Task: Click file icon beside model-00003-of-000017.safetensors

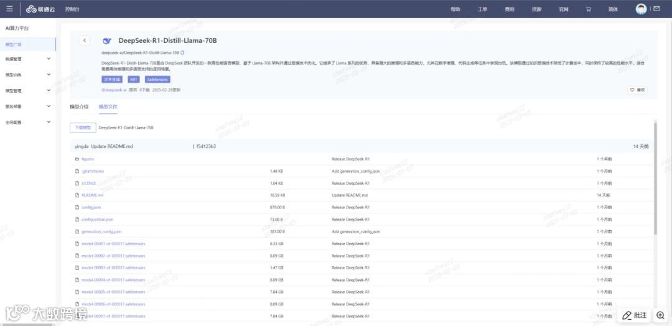Action: pyautogui.click(x=77, y=268)
